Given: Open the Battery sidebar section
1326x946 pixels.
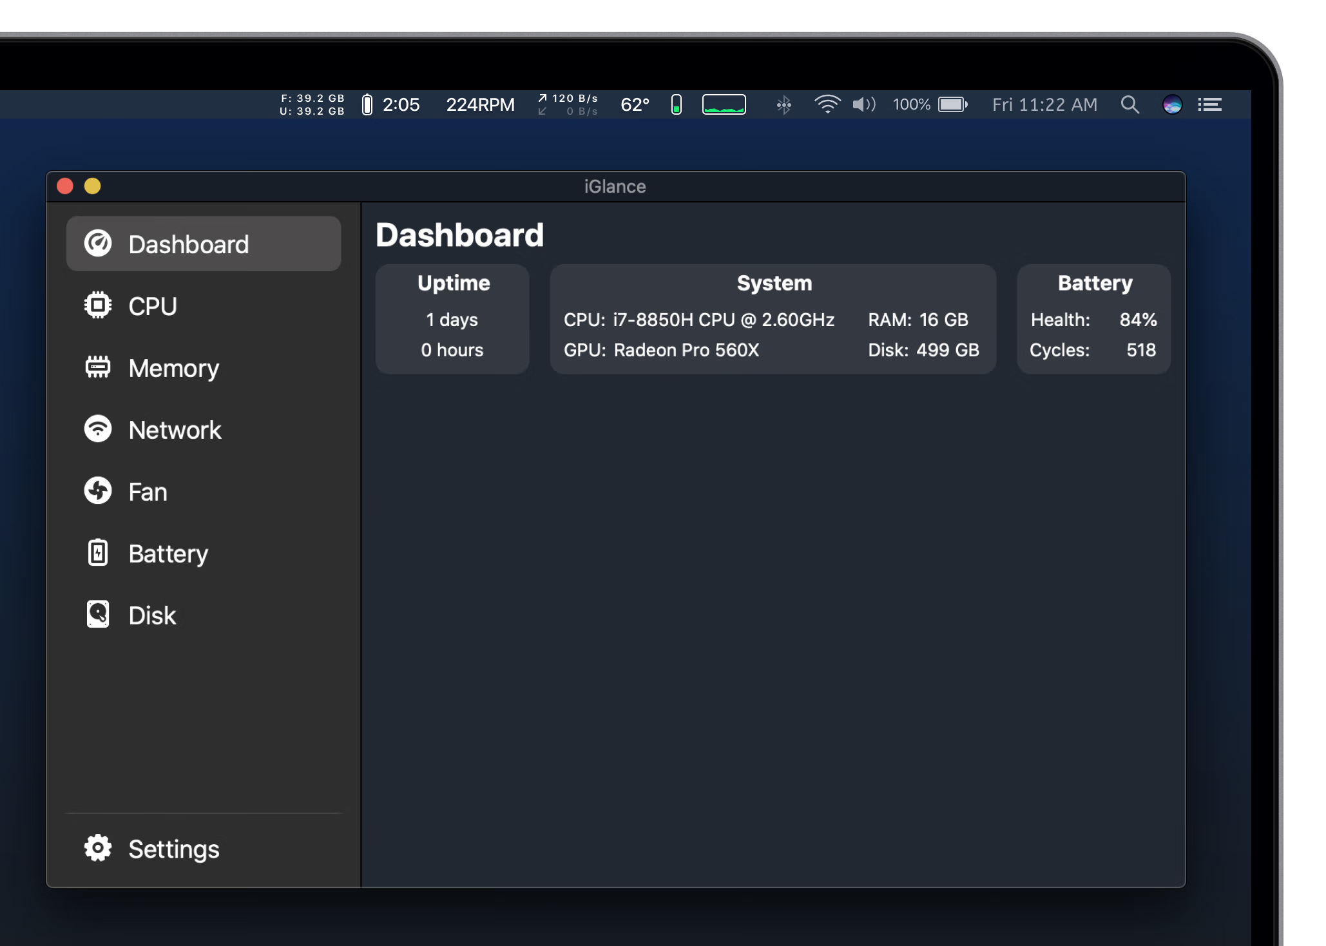Looking at the screenshot, I should point(204,553).
